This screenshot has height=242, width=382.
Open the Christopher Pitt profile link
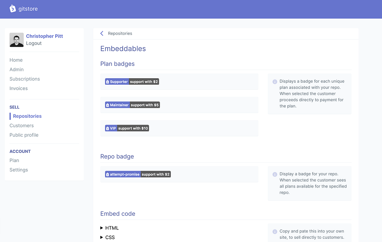[44, 36]
